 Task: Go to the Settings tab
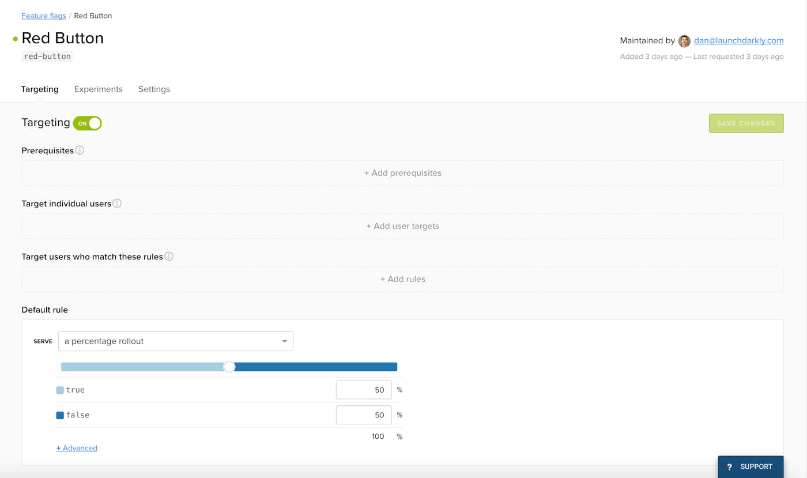point(154,89)
